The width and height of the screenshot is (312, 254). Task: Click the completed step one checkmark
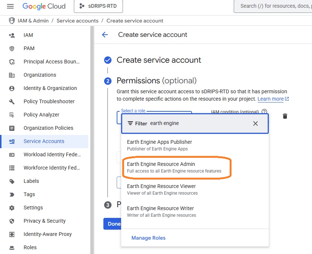(108, 60)
